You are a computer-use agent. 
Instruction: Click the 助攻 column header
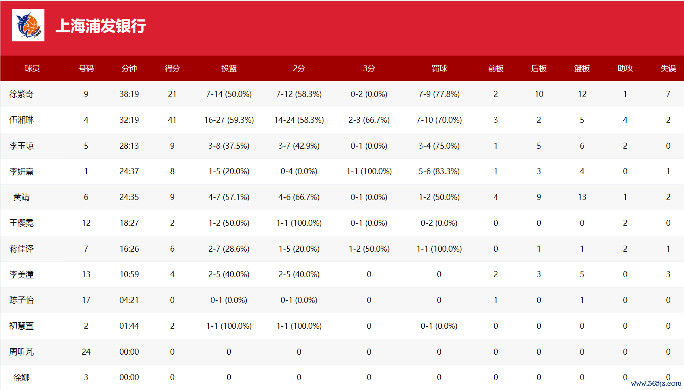point(625,69)
